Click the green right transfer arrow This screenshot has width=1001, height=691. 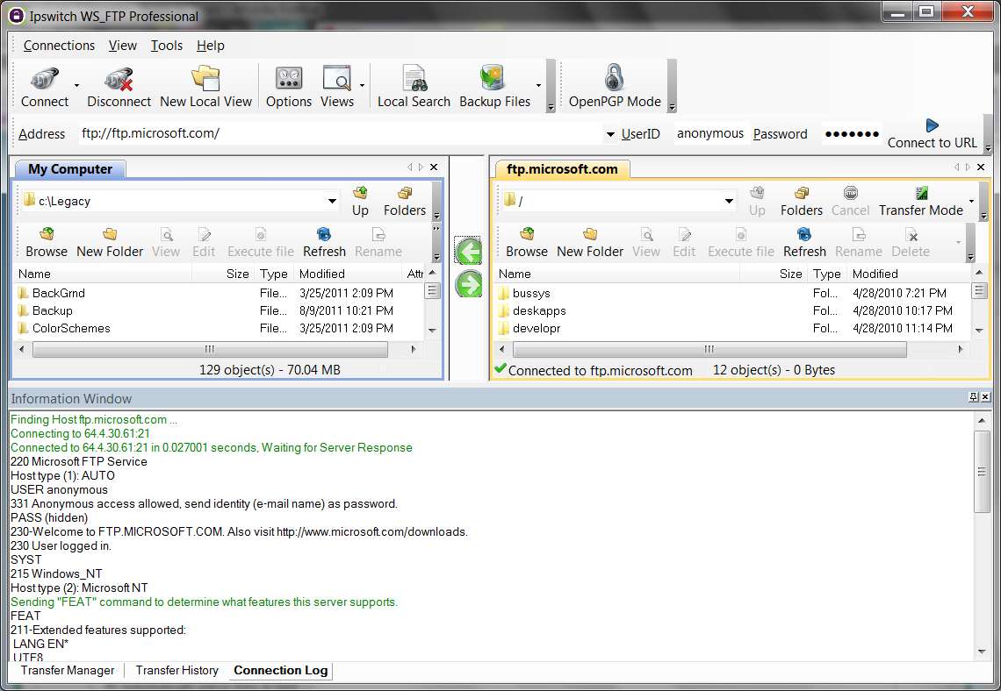(x=469, y=284)
